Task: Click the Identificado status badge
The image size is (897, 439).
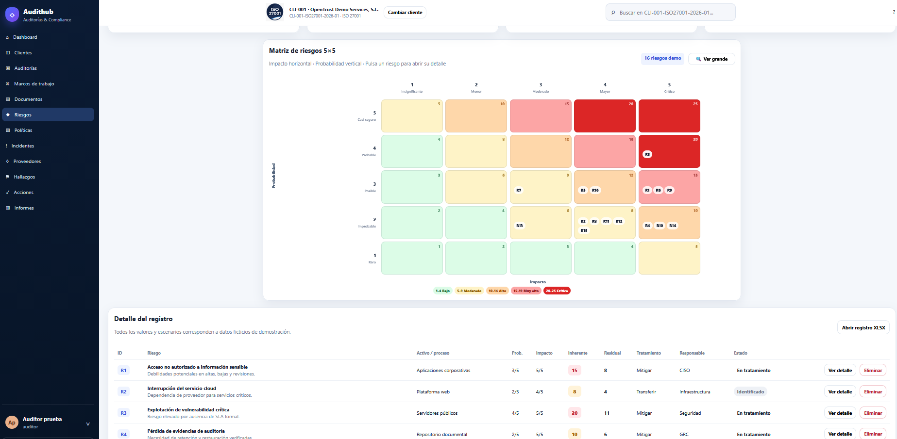Action: tap(750, 392)
